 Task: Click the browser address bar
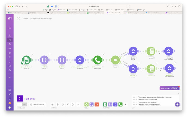coord(94,7)
